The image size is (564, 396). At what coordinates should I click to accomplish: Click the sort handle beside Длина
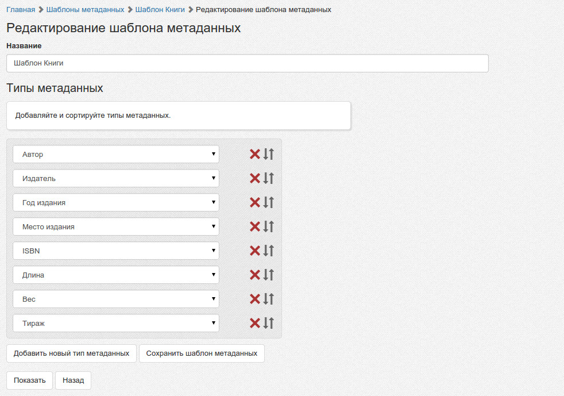[269, 275]
